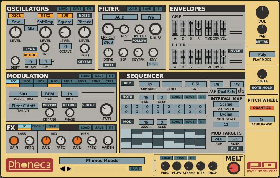Switch to the ECHO FX tab
This screenshot has height=178, width=280.
[52, 126]
